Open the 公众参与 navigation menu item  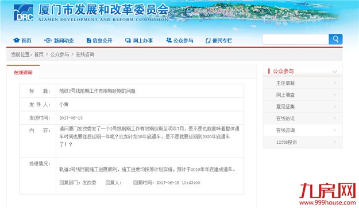coord(183,41)
